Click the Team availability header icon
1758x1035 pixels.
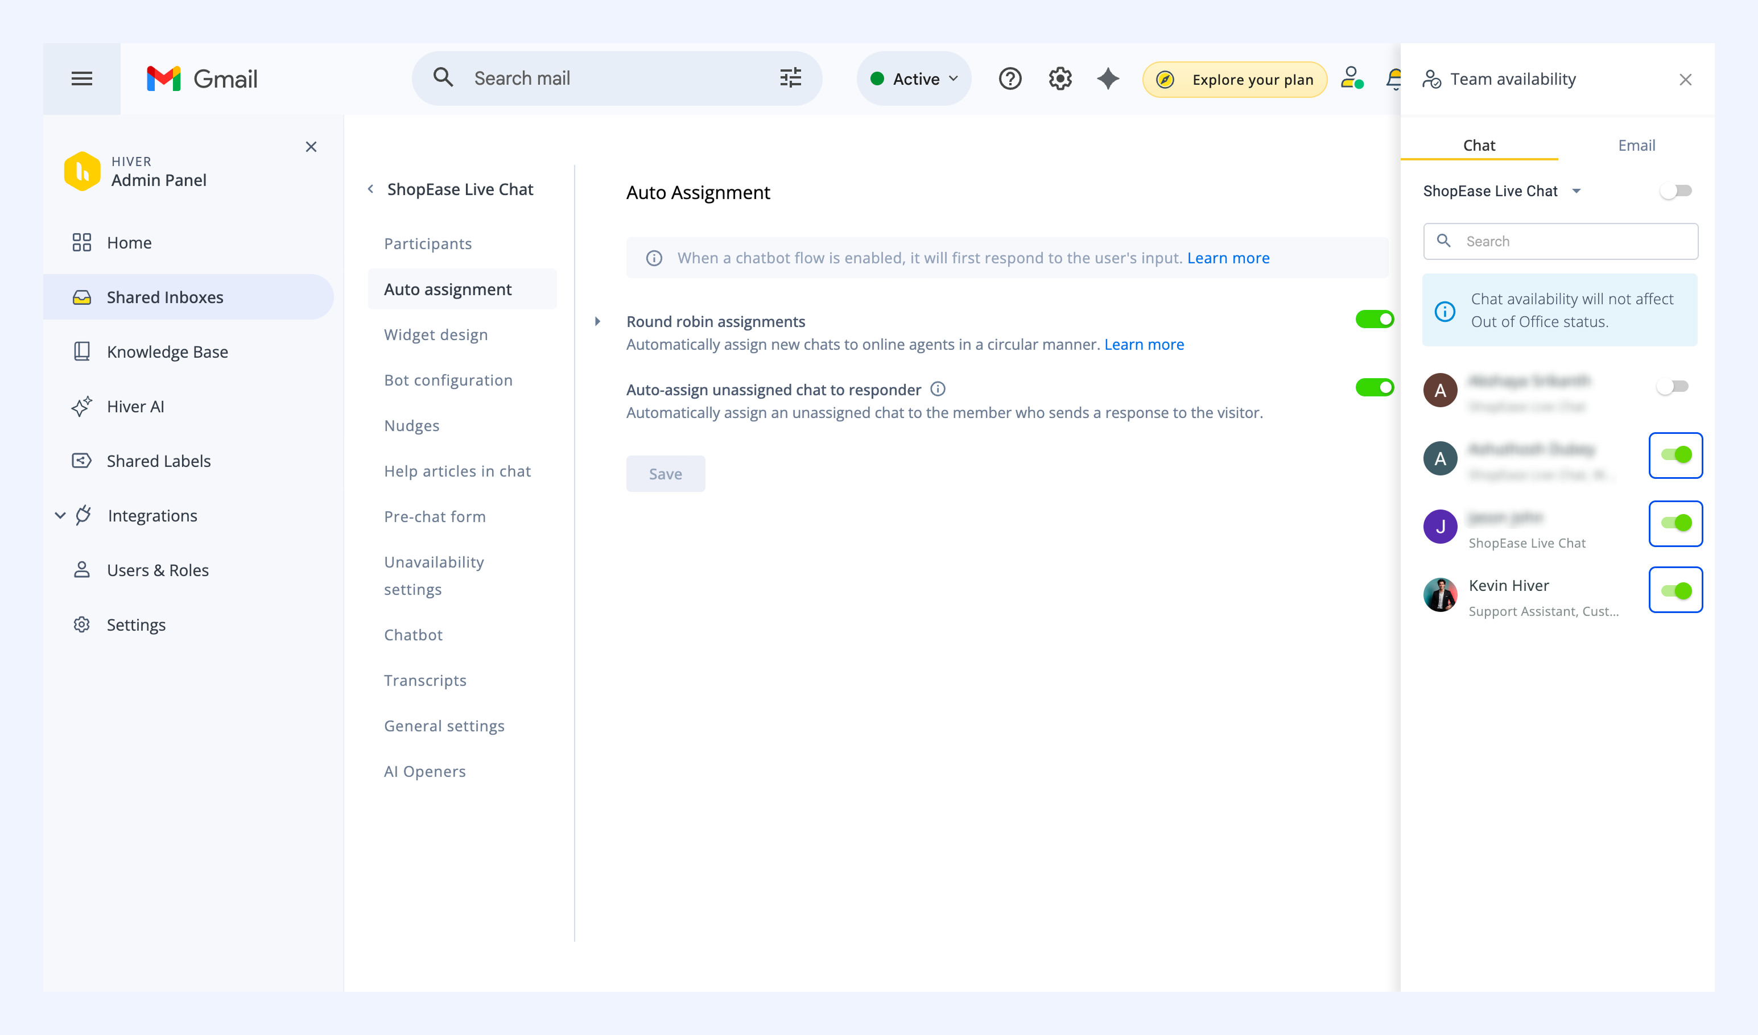tap(1431, 80)
